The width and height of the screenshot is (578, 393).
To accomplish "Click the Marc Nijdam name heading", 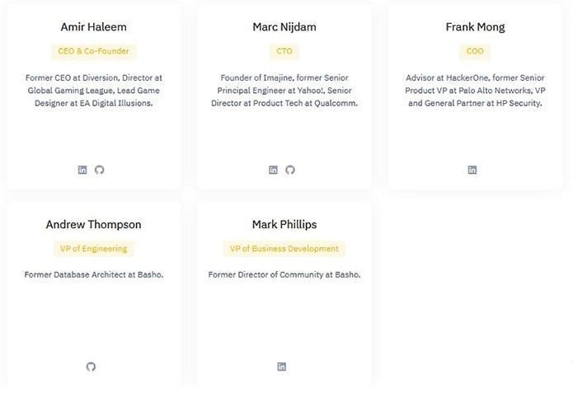I will (x=284, y=27).
